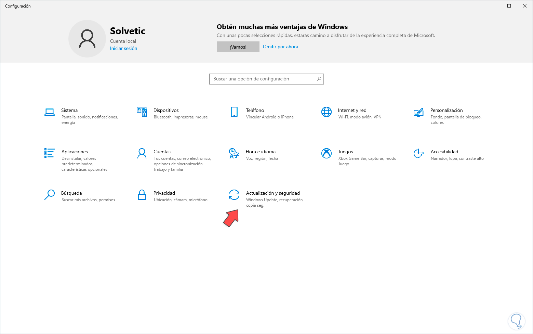The height and width of the screenshot is (334, 533).
Task: Open the Actualización y seguridad title
Action: [x=273, y=193]
